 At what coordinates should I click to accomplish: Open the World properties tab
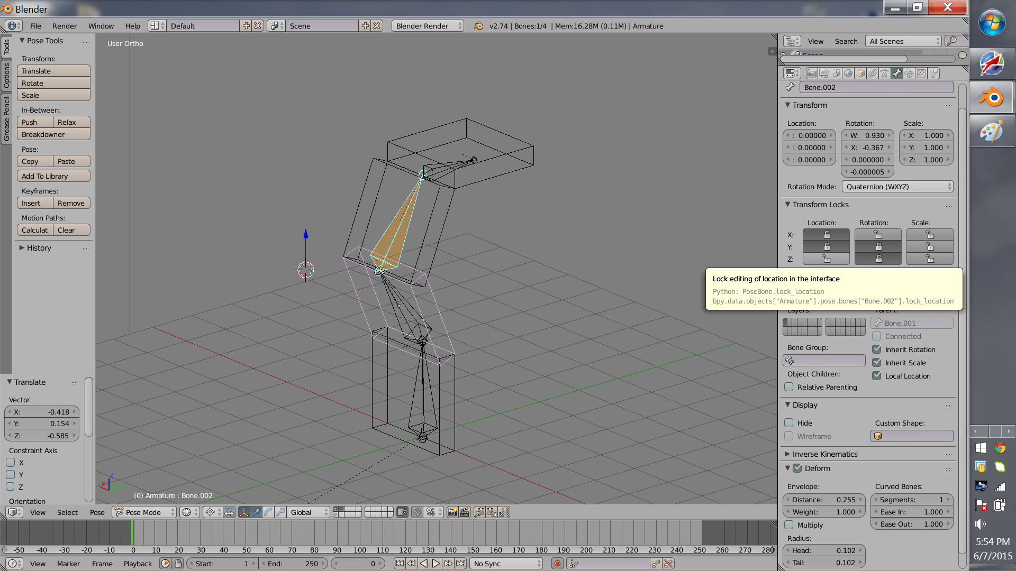point(848,73)
